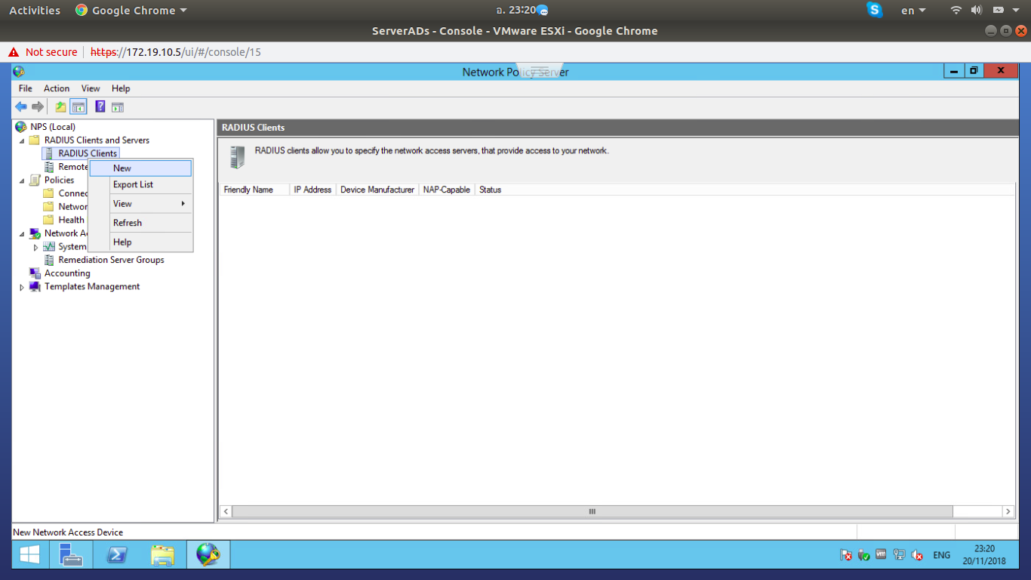Toggle the Show/Hide Action Pane toolbar icon
The image size is (1031, 580).
click(x=118, y=107)
